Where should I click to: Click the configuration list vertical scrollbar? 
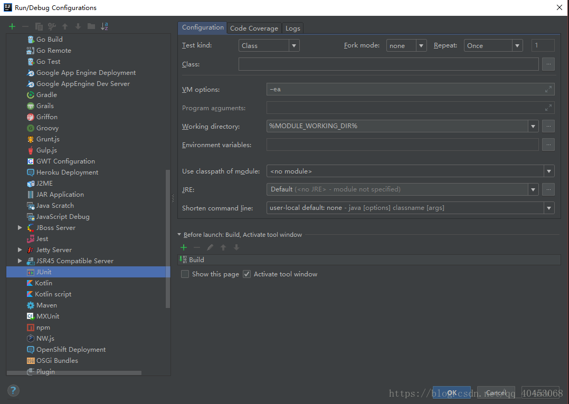click(168, 238)
